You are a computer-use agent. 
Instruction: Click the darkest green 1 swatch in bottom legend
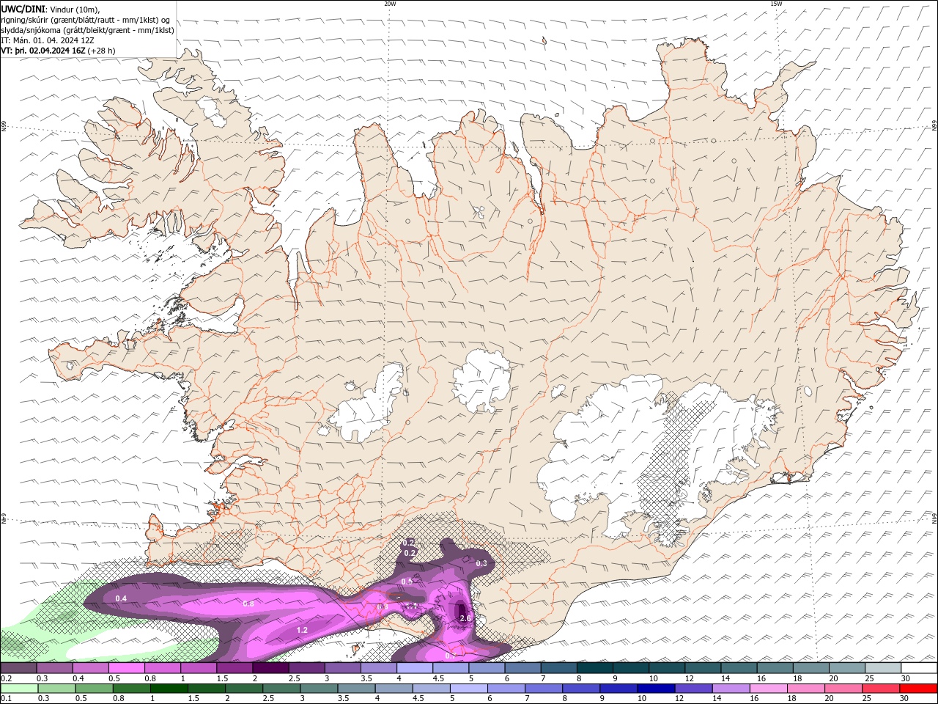tap(169, 689)
